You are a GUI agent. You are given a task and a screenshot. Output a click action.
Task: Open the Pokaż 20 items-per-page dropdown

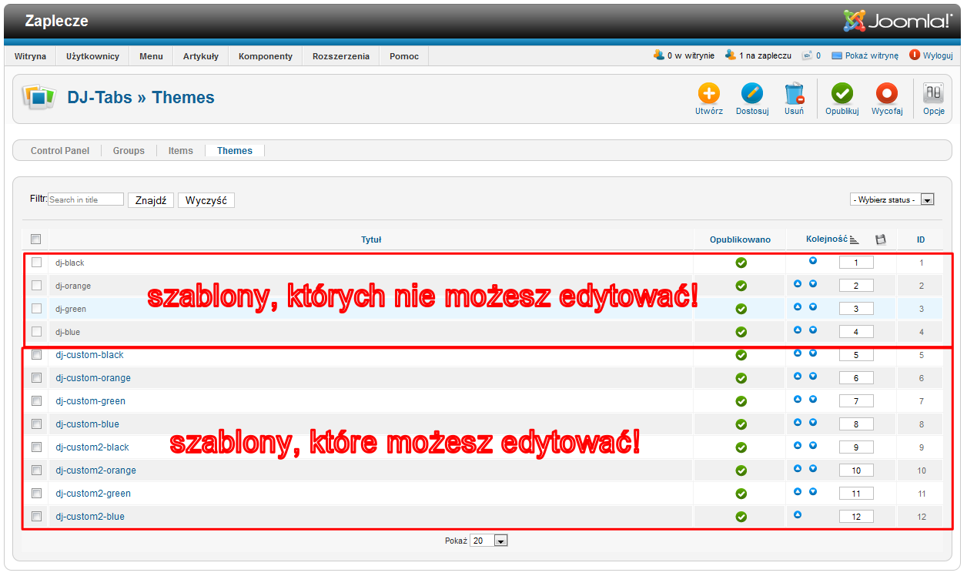(x=489, y=541)
